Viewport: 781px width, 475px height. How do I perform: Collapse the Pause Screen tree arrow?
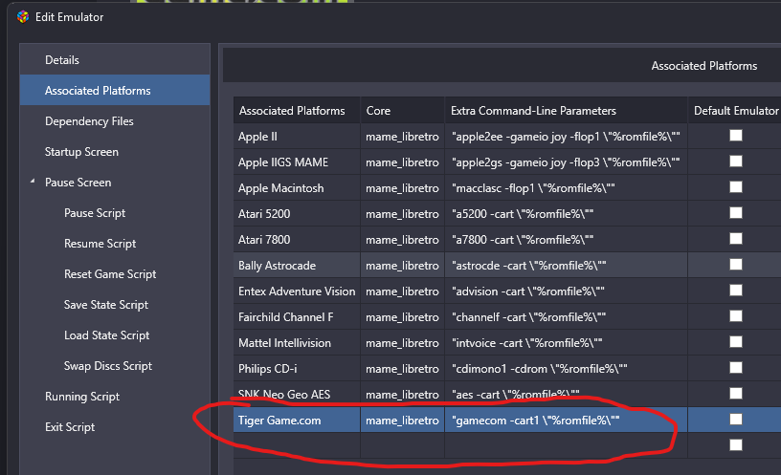pyautogui.click(x=33, y=182)
